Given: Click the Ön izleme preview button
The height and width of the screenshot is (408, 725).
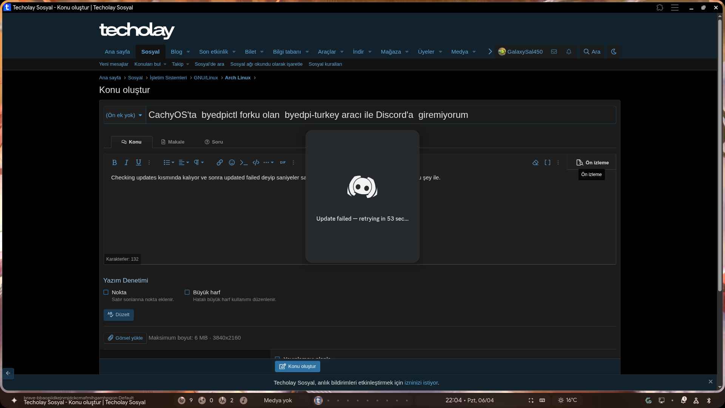Looking at the screenshot, I should click(592, 163).
